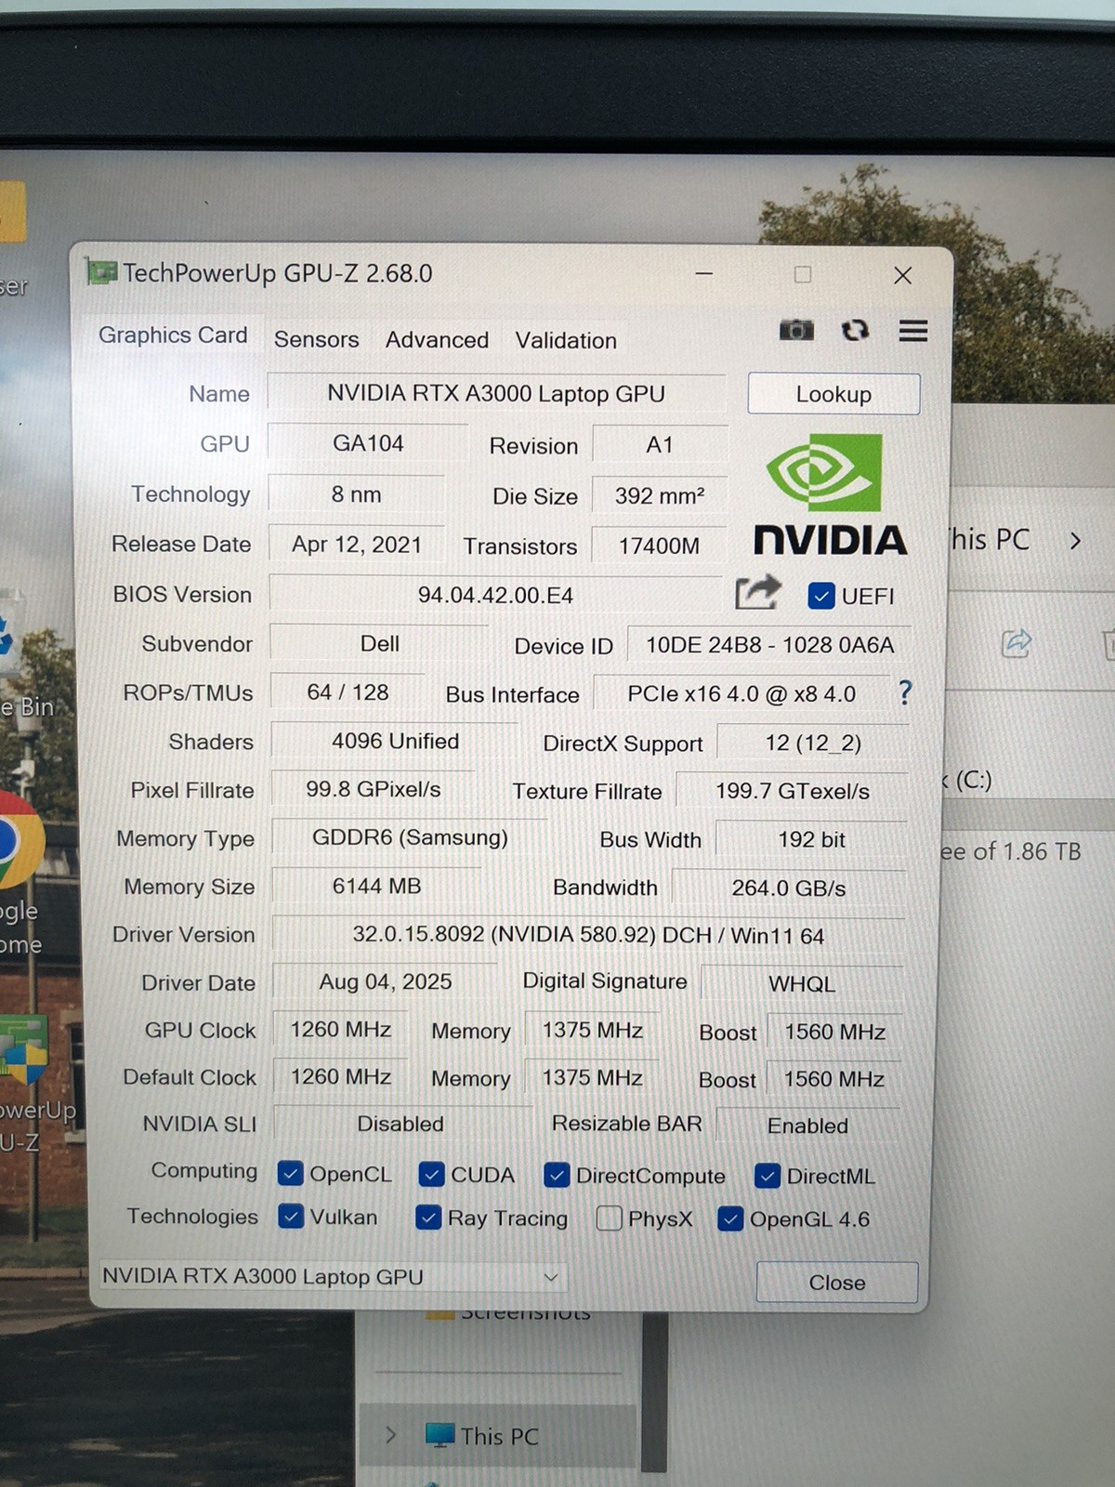Click the Technology value 8 nm
The height and width of the screenshot is (1487, 1115).
[x=356, y=494]
